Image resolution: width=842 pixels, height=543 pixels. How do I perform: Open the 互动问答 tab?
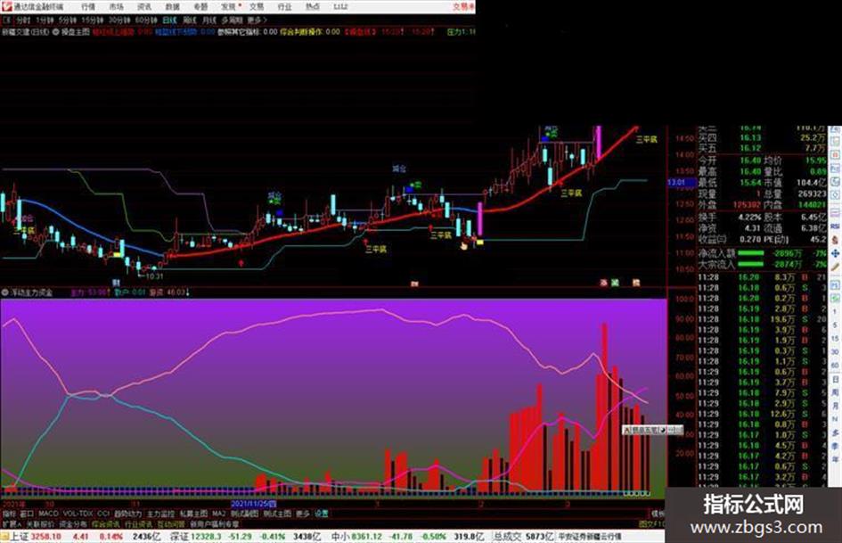pyautogui.click(x=171, y=524)
